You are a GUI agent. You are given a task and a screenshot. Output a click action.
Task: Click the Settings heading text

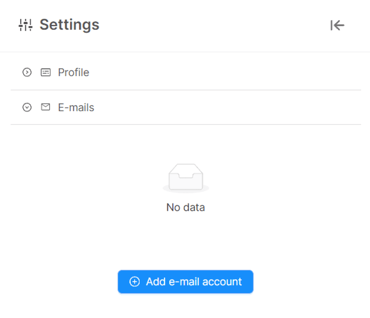pos(69,25)
